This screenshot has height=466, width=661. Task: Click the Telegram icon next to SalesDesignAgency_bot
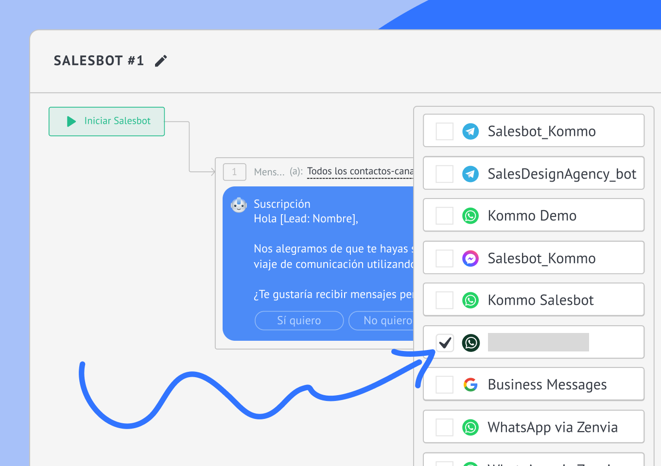click(x=470, y=173)
